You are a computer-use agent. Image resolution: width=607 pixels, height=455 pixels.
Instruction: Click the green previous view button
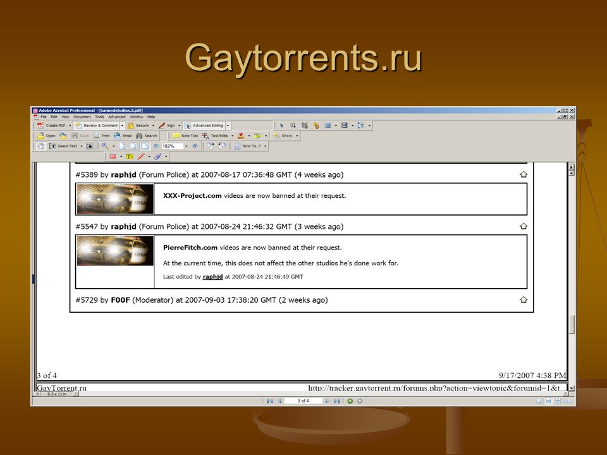tap(350, 401)
